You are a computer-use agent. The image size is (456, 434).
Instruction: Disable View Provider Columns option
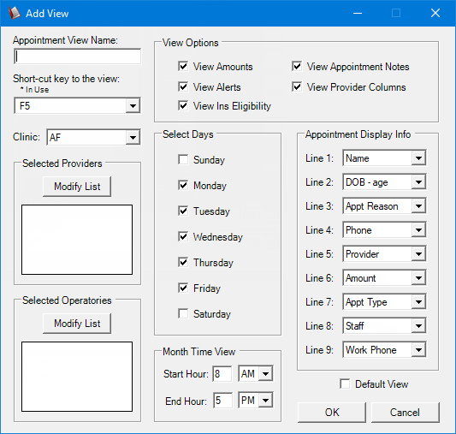point(297,86)
